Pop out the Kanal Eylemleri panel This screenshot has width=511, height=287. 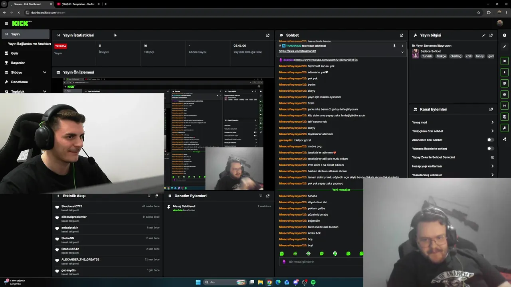coord(491,109)
